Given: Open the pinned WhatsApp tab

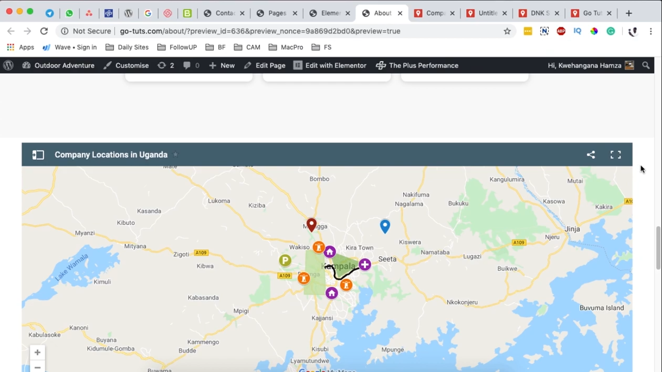Looking at the screenshot, I should pyautogui.click(x=69, y=13).
